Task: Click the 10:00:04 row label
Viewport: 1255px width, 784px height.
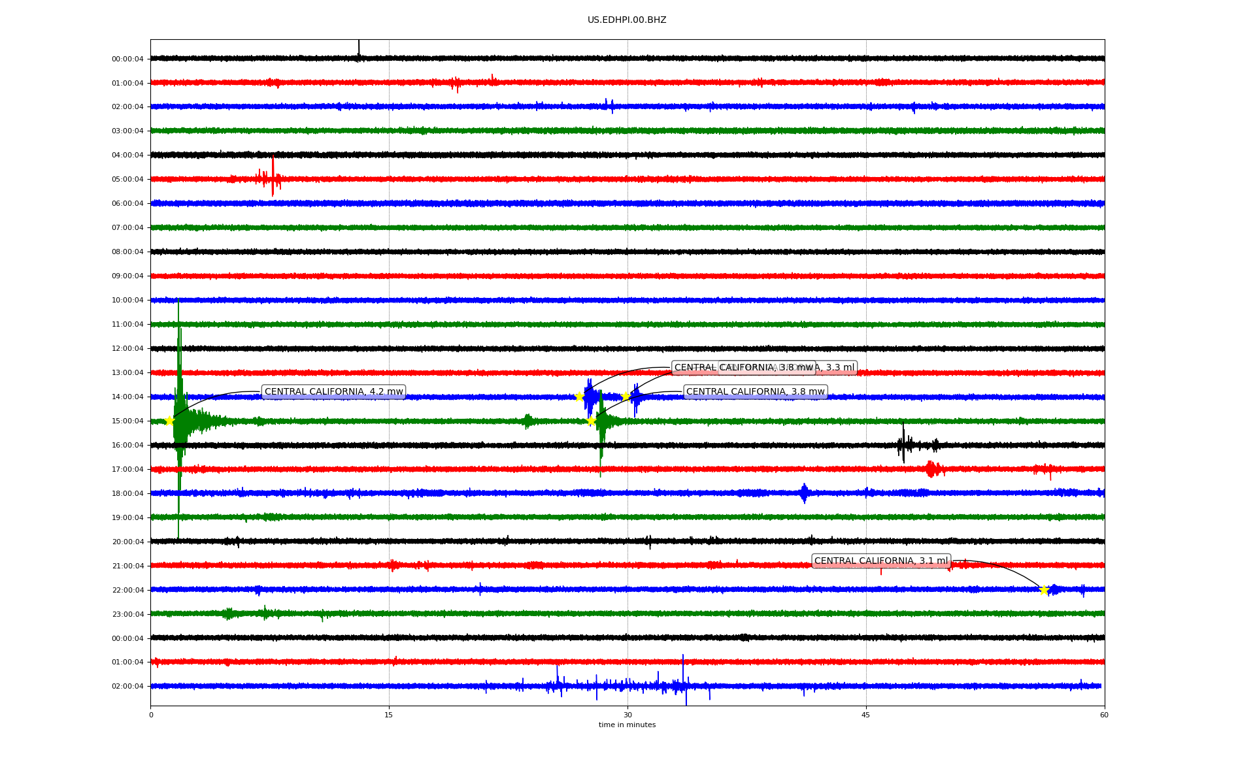Action: tap(127, 301)
